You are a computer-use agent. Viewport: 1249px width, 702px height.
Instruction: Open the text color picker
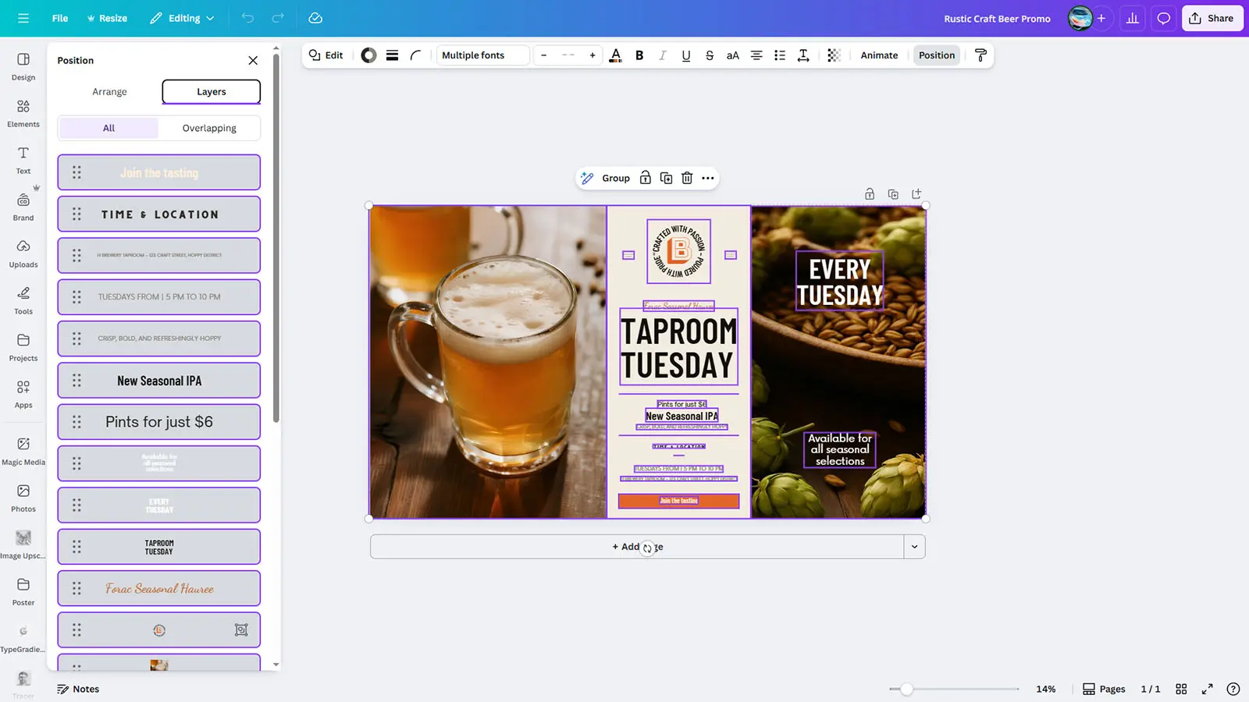point(615,55)
